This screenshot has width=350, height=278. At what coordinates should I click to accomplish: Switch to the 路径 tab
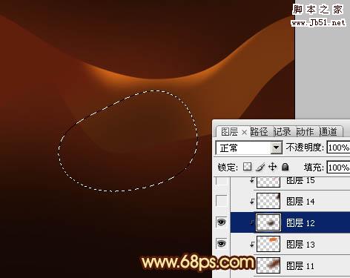(259, 132)
